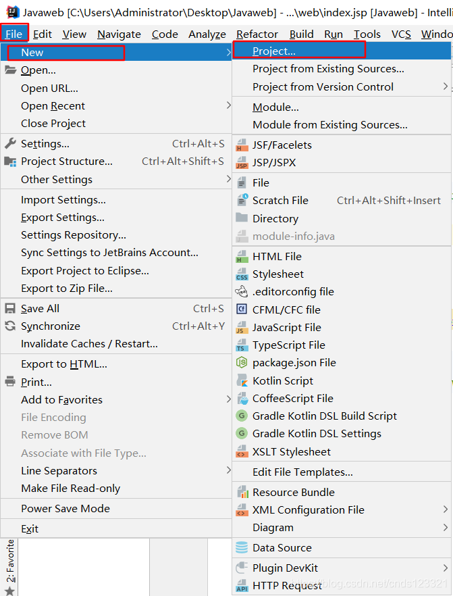The image size is (453, 596).
Task: Click the package.json File icon
Action: point(242,363)
